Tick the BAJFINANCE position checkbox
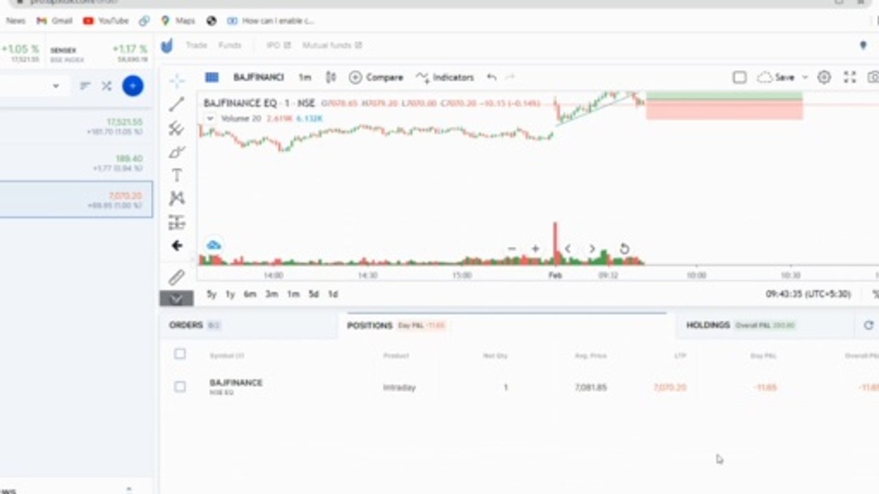Image resolution: width=879 pixels, height=494 pixels. (180, 387)
